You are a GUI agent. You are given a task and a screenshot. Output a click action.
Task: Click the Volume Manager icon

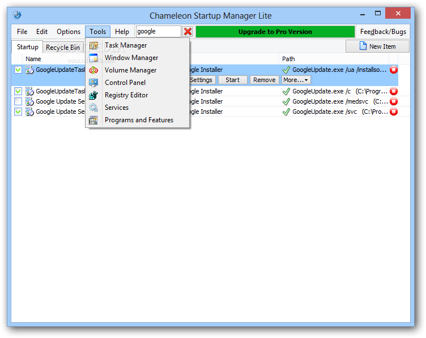point(93,70)
